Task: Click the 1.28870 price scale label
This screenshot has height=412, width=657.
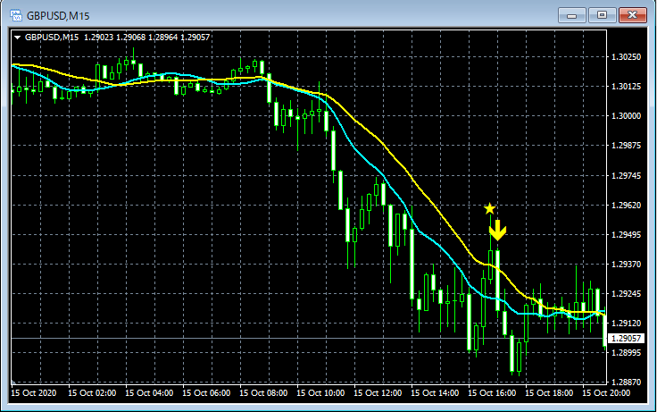Action: click(626, 383)
